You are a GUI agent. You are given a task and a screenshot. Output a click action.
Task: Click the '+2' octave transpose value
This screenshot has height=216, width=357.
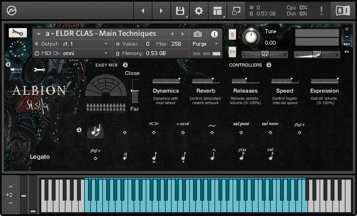click(9, 195)
